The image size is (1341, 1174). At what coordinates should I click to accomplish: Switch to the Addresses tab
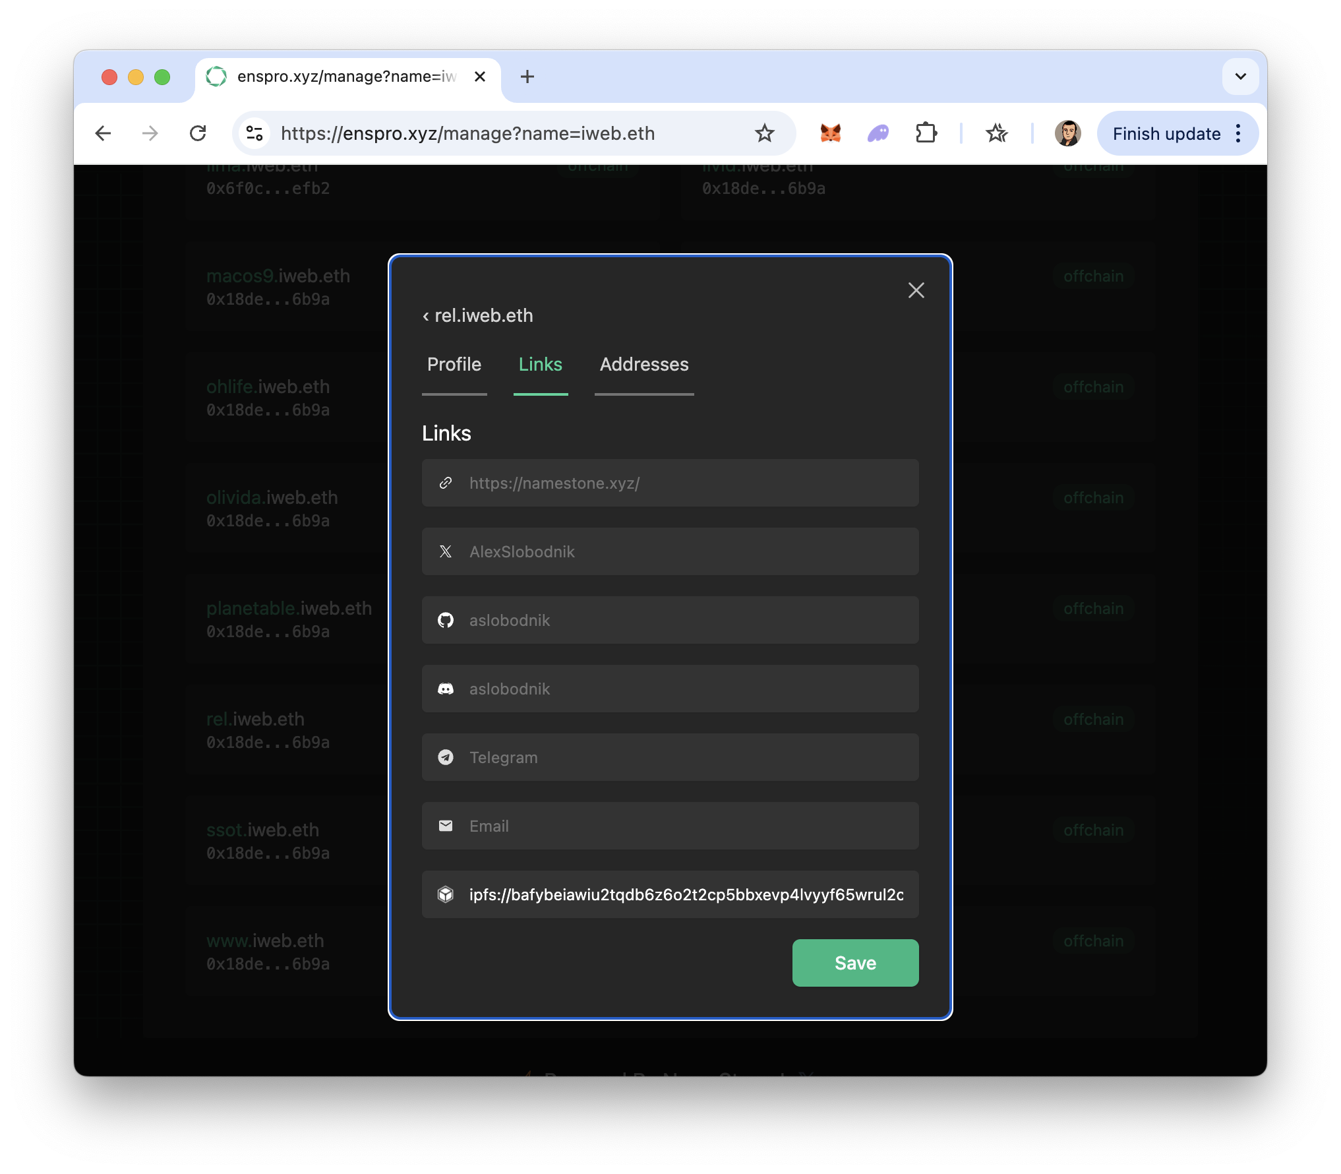(643, 365)
